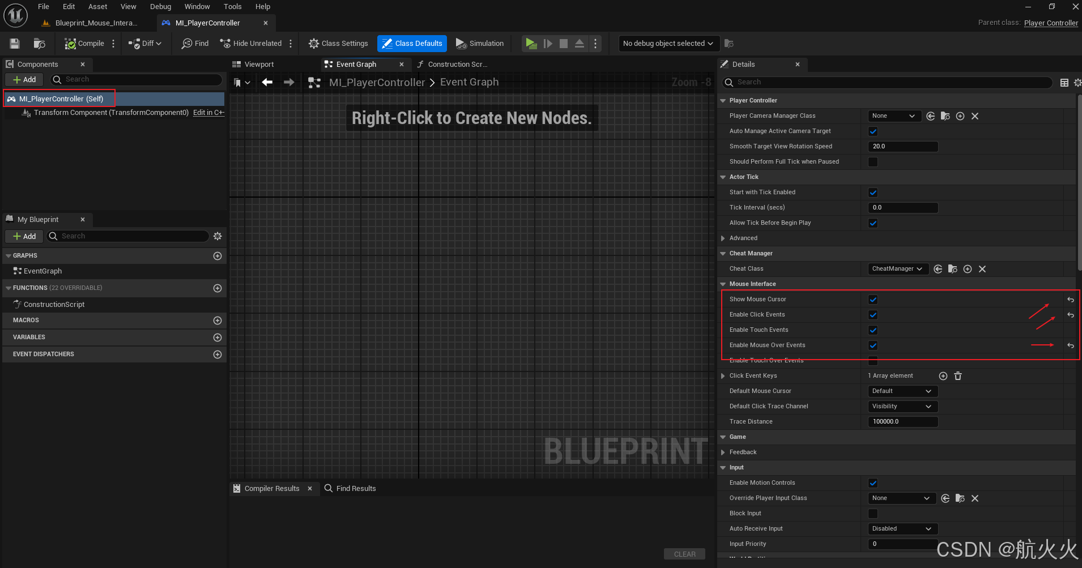The image size is (1082, 568).
Task: Collapse the Mouse Interface section
Action: point(723,284)
